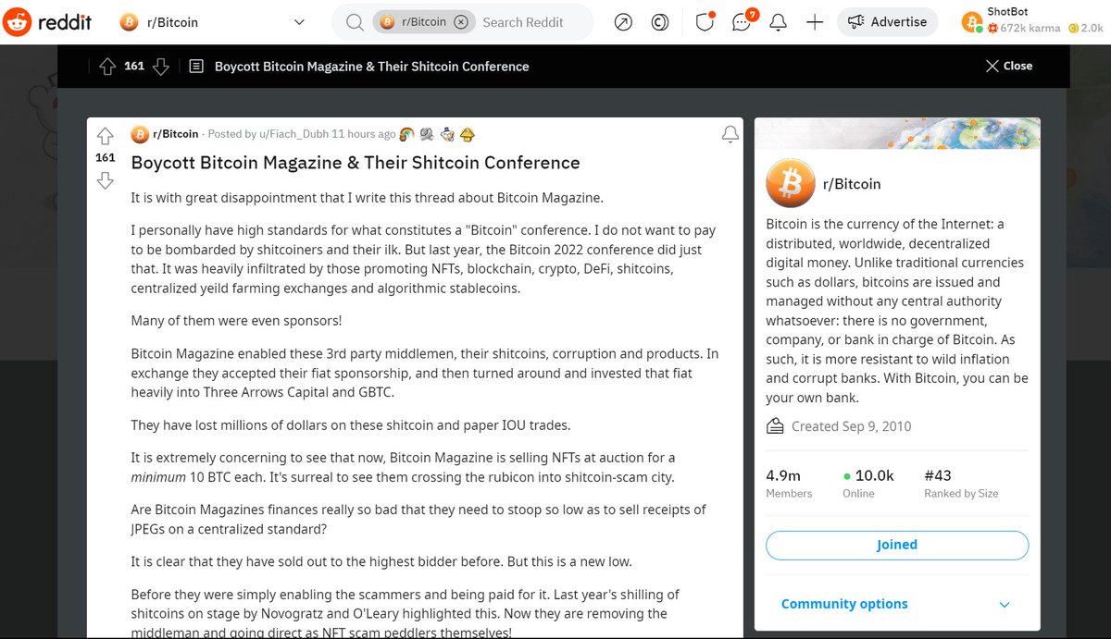Click the '11 hours ago' timestamp

point(363,134)
